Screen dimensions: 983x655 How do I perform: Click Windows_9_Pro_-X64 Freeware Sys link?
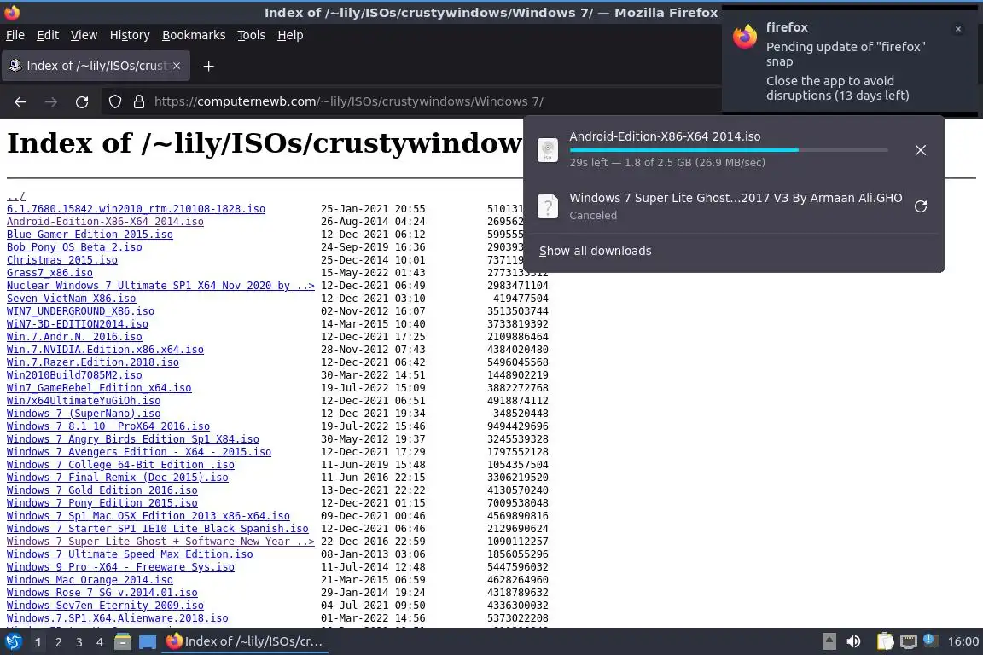click(x=120, y=566)
